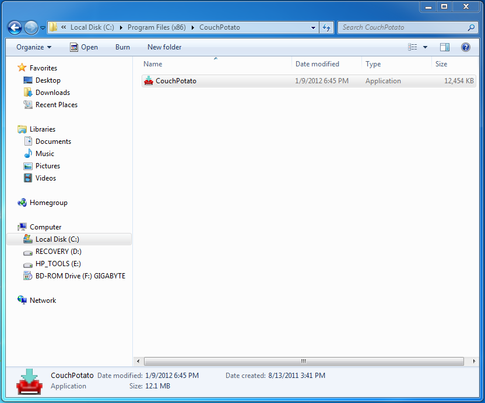The image size is (485, 403).
Task: Sort by Name column header
Action: coord(216,64)
